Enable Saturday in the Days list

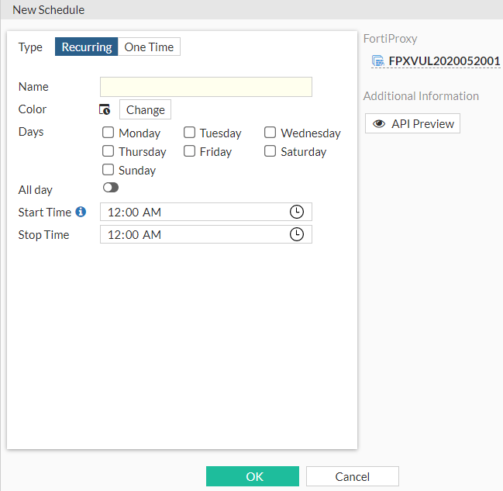(x=270, y=151)
